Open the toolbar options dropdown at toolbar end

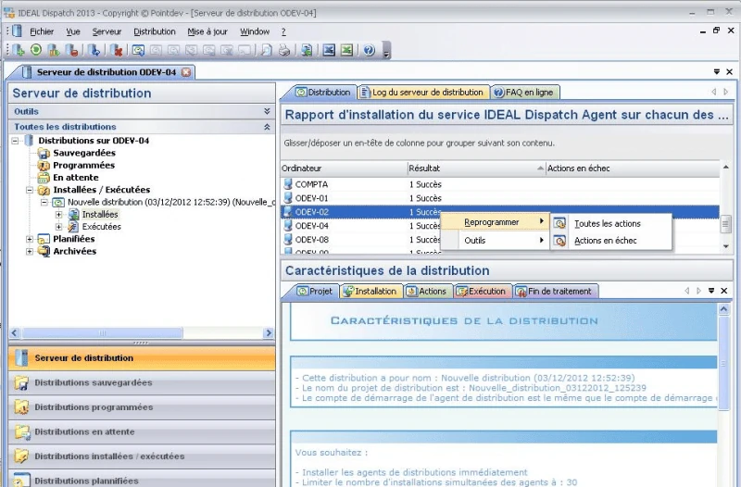[x=386, y=51]
